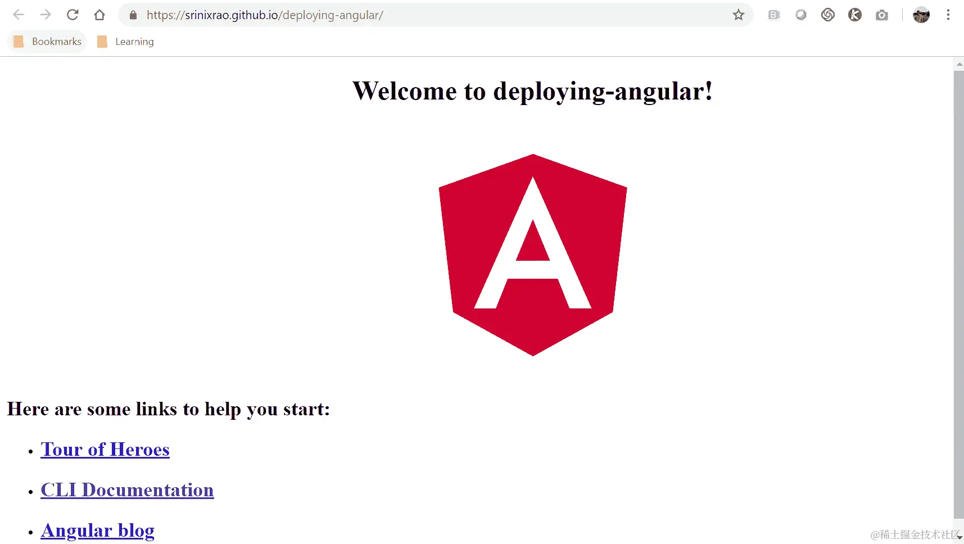
Task: Click 'Here are some links to help you start:' text
Action: point(169,409)
